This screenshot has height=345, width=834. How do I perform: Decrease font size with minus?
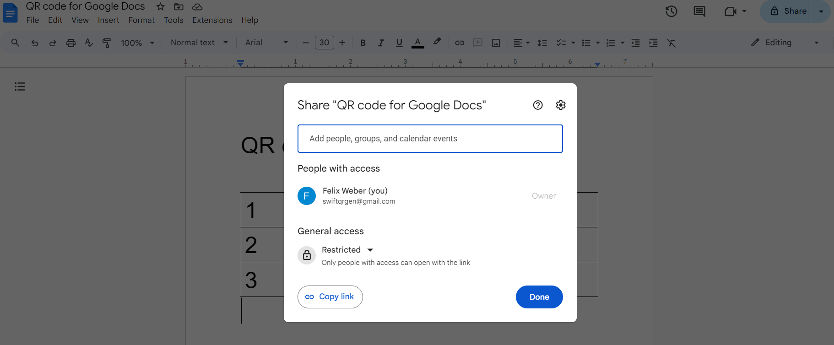click(x=306, y=43)
